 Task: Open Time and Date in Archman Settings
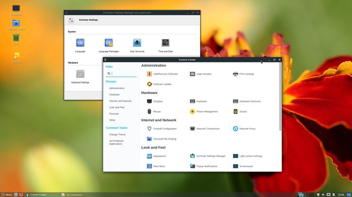click(166, 45)
